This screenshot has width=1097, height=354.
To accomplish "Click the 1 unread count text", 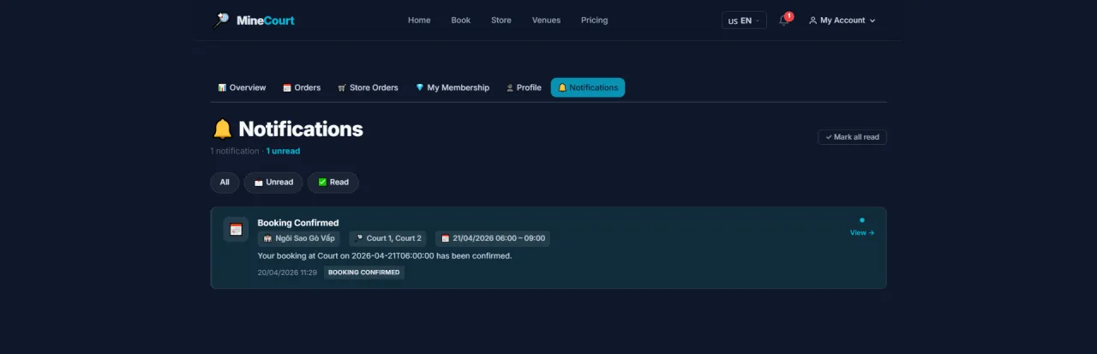I will coord(283,151).
